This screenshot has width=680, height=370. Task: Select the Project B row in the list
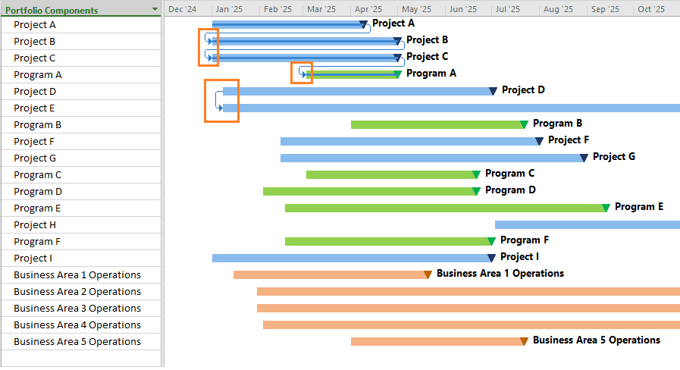(x=81, y=42)
